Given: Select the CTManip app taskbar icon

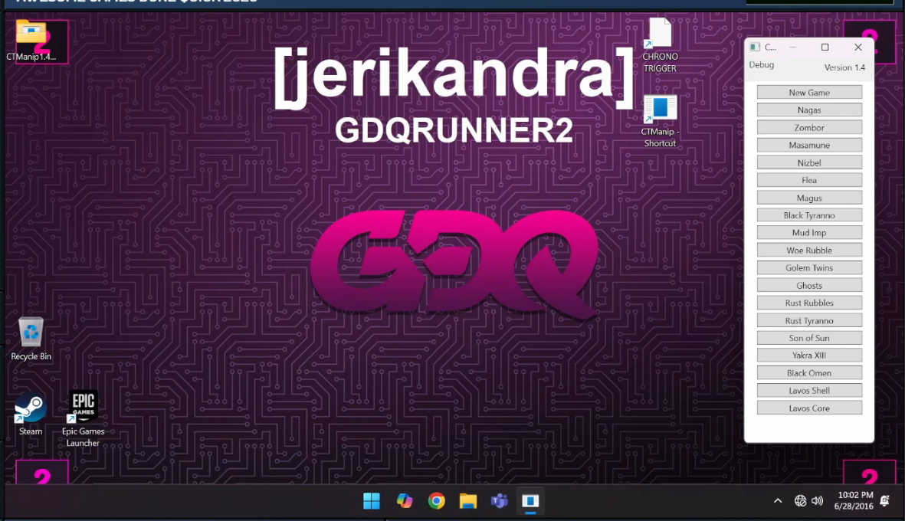Looking at the screenshot, I should (x=530, y=501).
